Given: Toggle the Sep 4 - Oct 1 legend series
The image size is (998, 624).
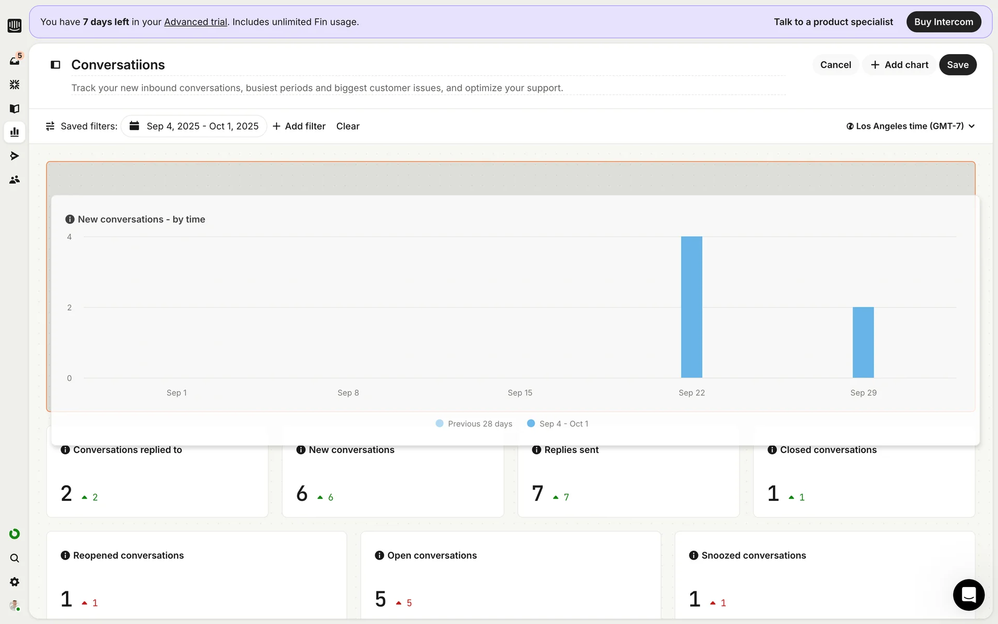Looking at the screenshot, I should pos(558,424).
